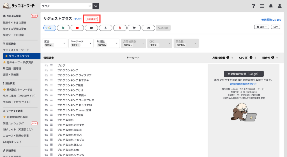
Task: Click the 月間検索数 help icon
Action: pyautogui.click(x=228, y=57)
